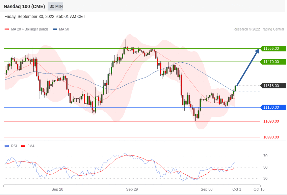This screenshot has width=287, height=195.
Task: Click the RSI legend label
Action: tap(14, 146)
